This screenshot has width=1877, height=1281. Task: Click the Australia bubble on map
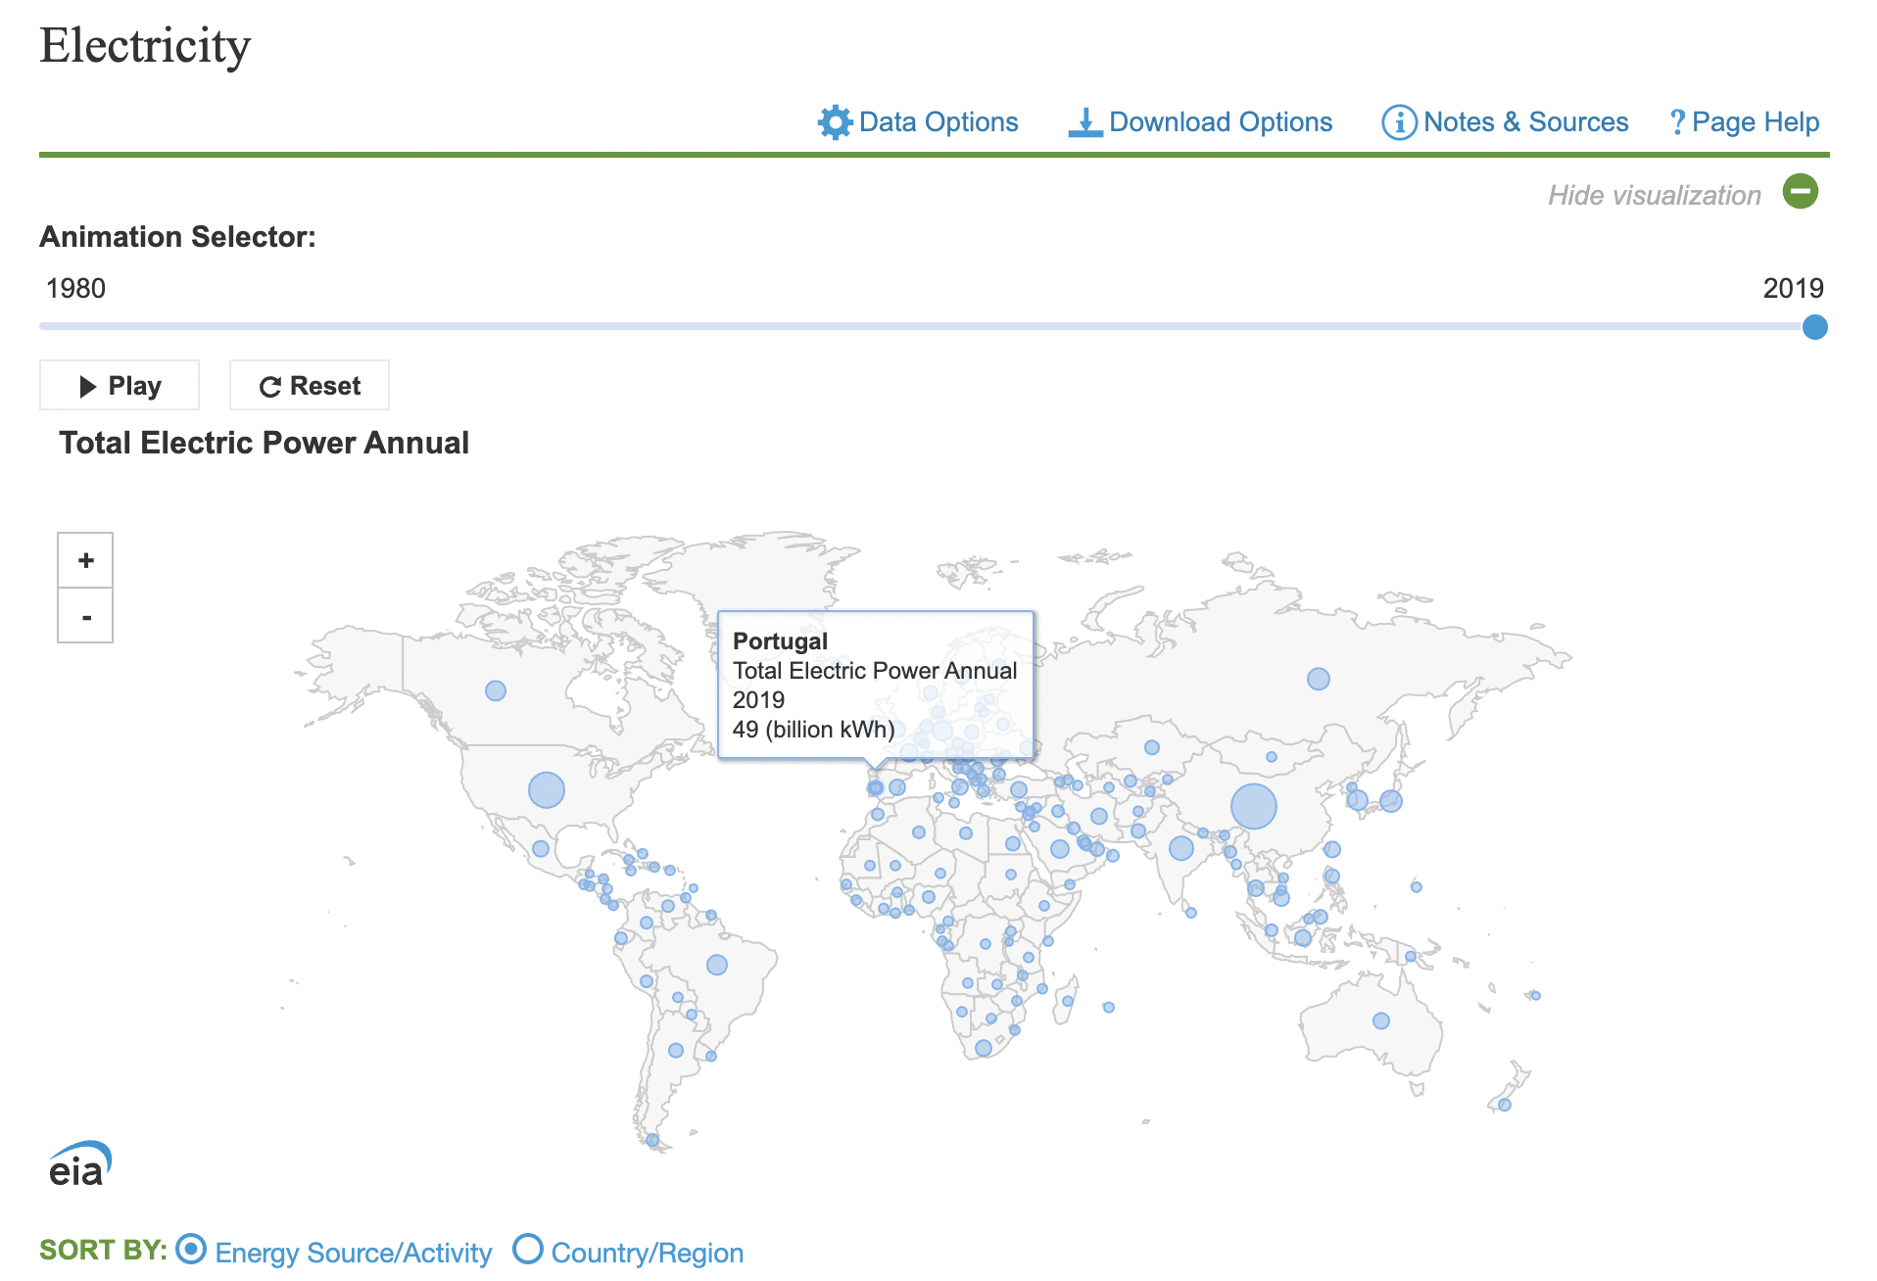1381,1020
